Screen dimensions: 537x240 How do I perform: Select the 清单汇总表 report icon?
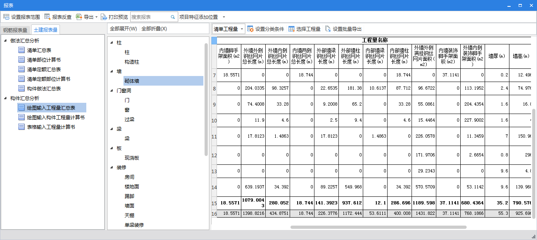click(22, 50)
